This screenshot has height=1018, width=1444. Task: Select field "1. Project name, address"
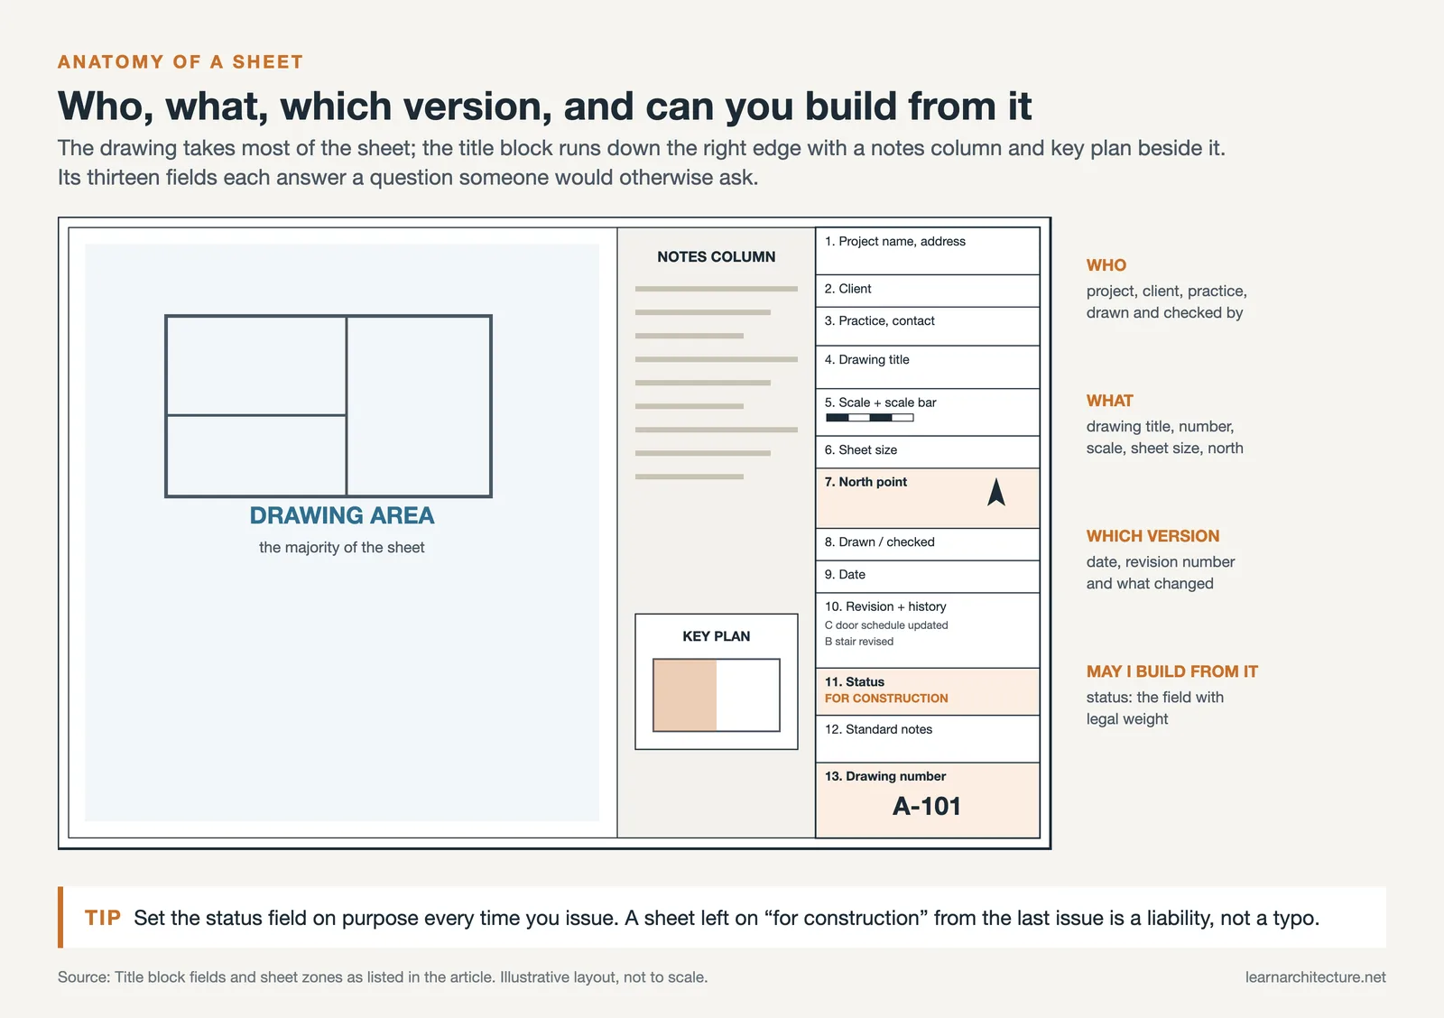(x=928, y=251)
